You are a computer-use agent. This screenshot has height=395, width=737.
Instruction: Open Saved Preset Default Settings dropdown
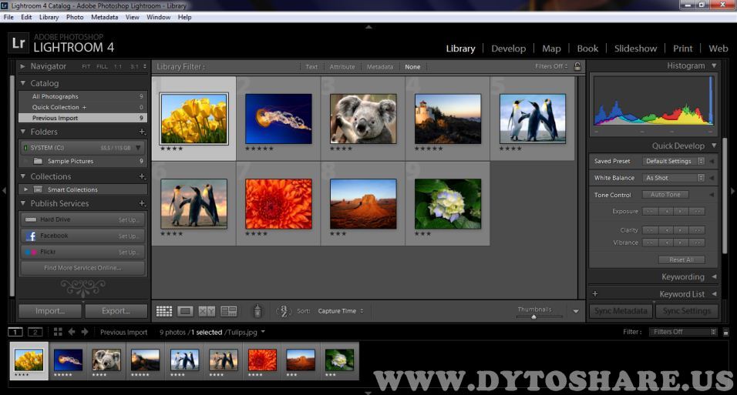tap(674, 161)
